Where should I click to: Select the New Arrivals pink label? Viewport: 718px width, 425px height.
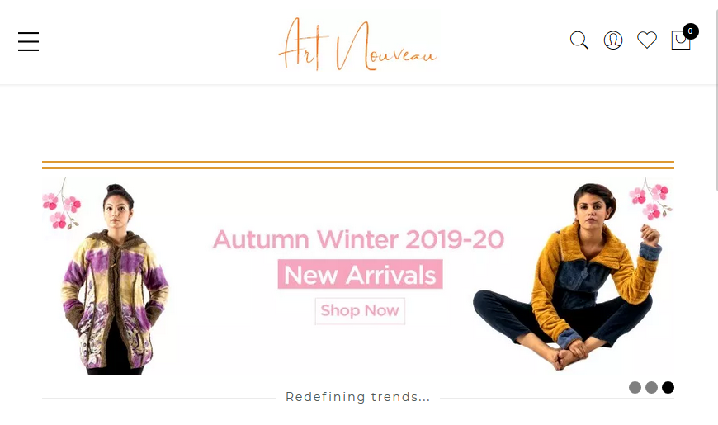tap(360, 274)
